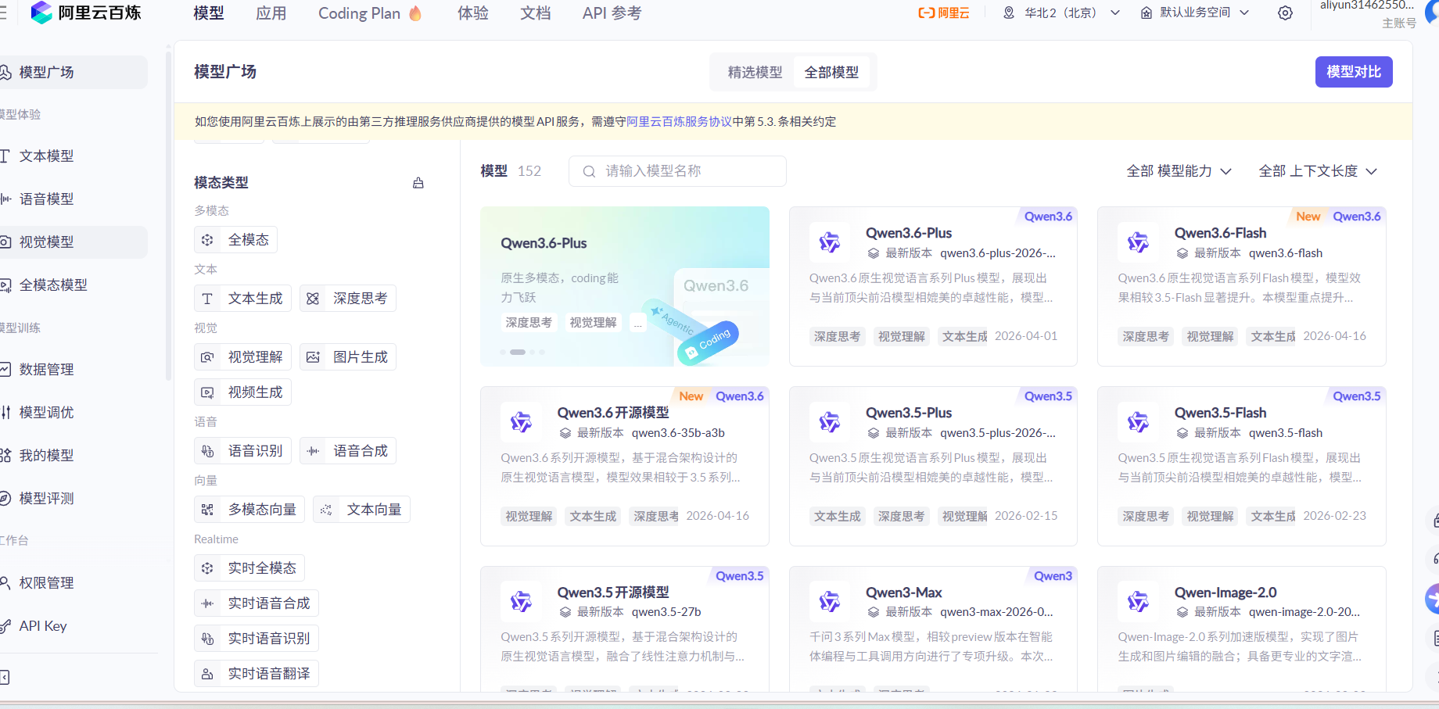Click the fire icon beside Coding Plan
1439x709 pixels.
[415, 13]
